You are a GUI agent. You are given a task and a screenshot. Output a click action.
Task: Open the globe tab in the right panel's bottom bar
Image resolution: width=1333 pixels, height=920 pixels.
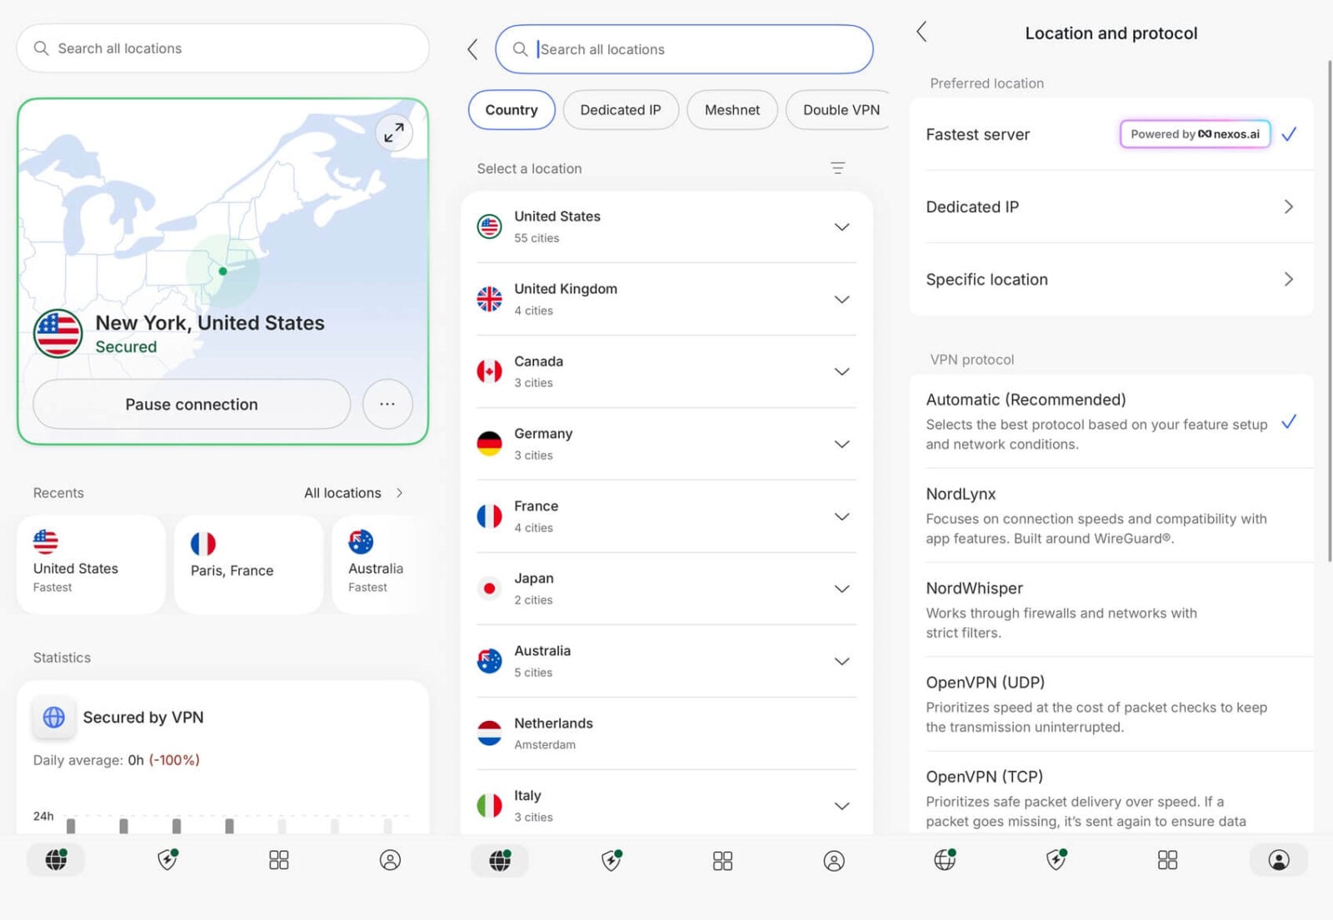point(945,859)
